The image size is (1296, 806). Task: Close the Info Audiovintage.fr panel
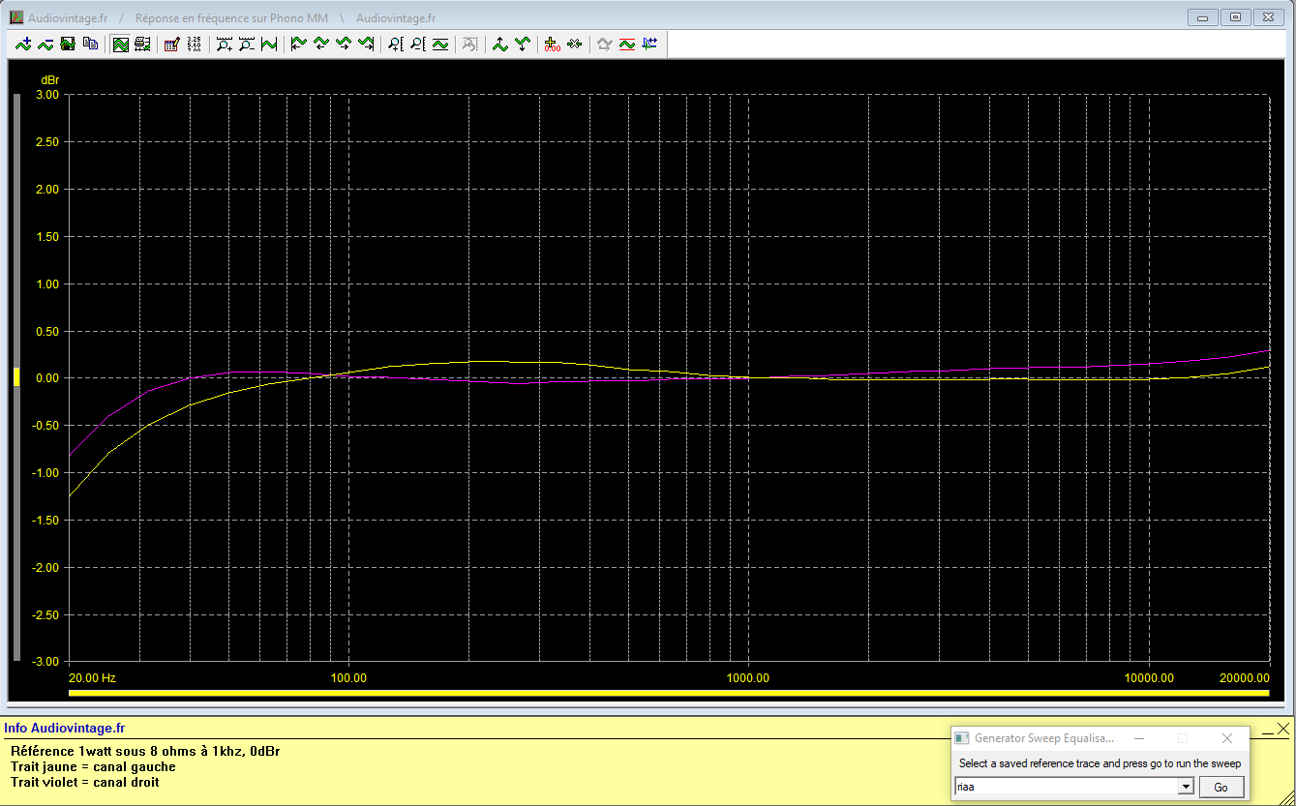pos(1283,729)
